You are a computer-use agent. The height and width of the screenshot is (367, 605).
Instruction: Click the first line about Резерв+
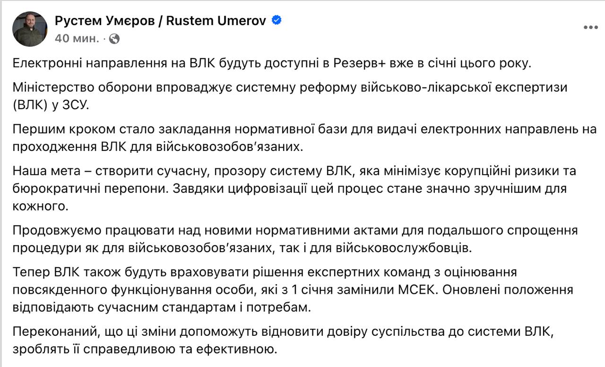[272, 64]
